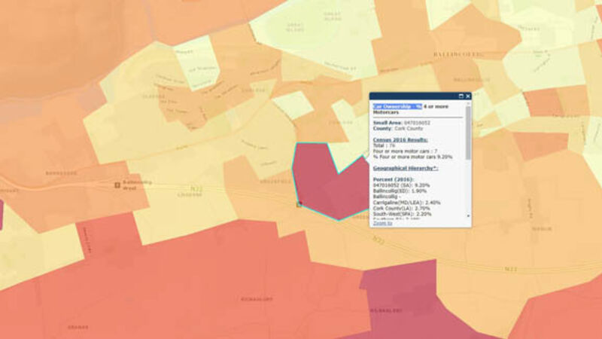602x339 pixels.
Task: Click the 'Census 2016 Results' heading
Action: [x=400, y=140]
